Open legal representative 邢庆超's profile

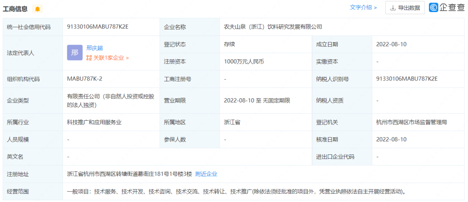[x=94, y=48]
